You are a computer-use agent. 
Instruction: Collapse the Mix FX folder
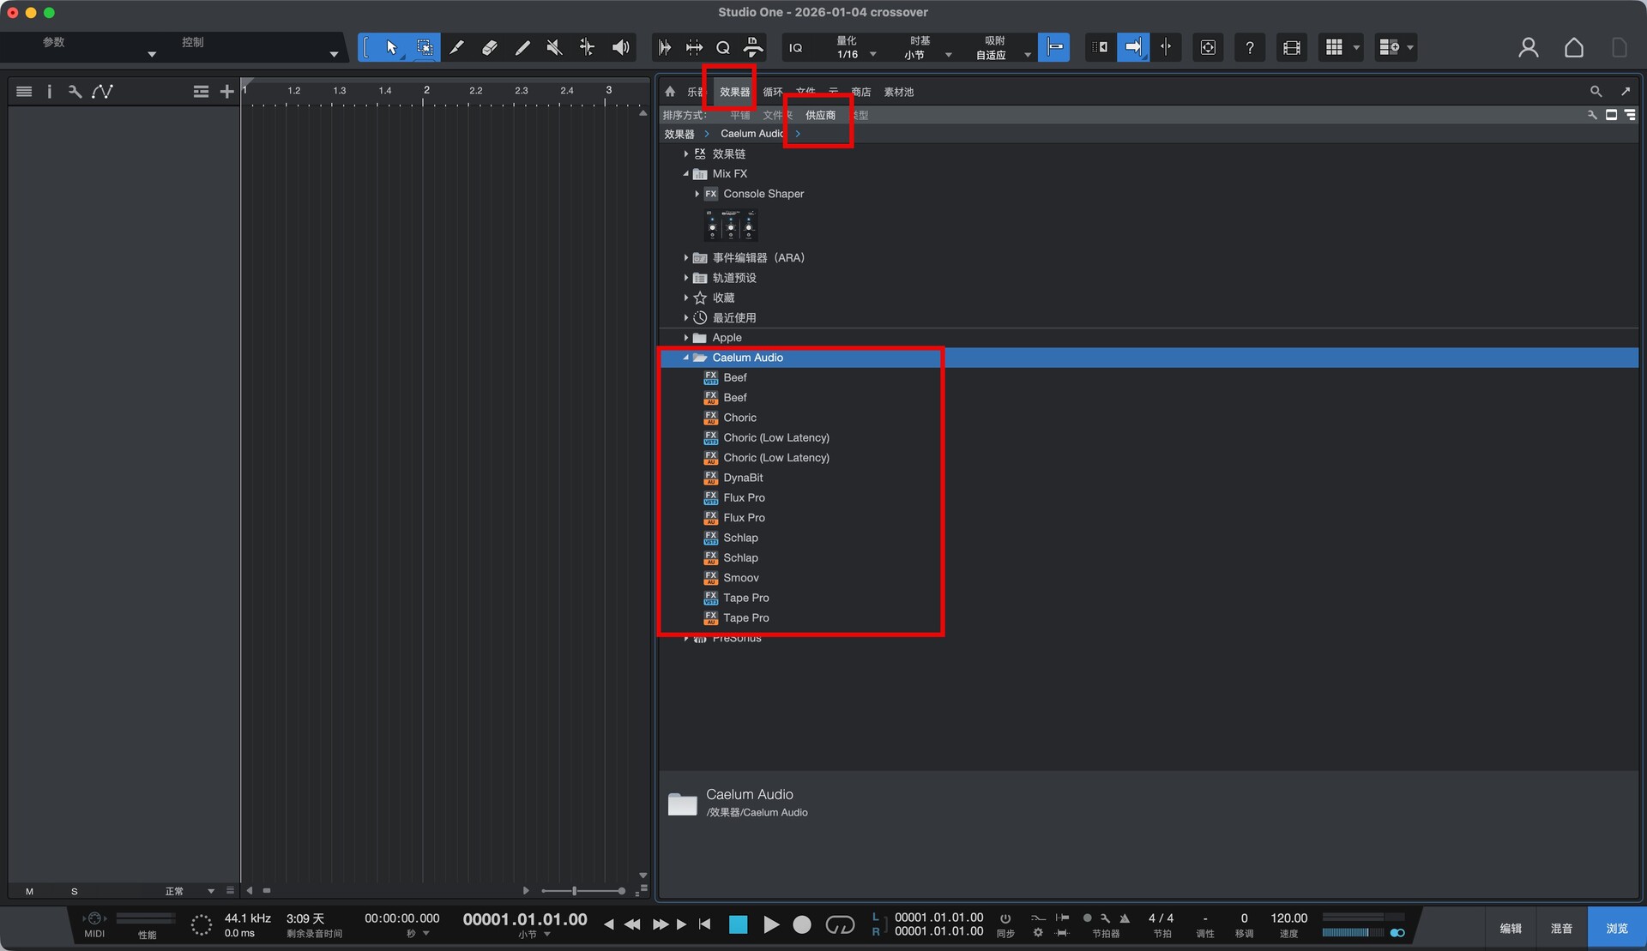tap(686, 174)
